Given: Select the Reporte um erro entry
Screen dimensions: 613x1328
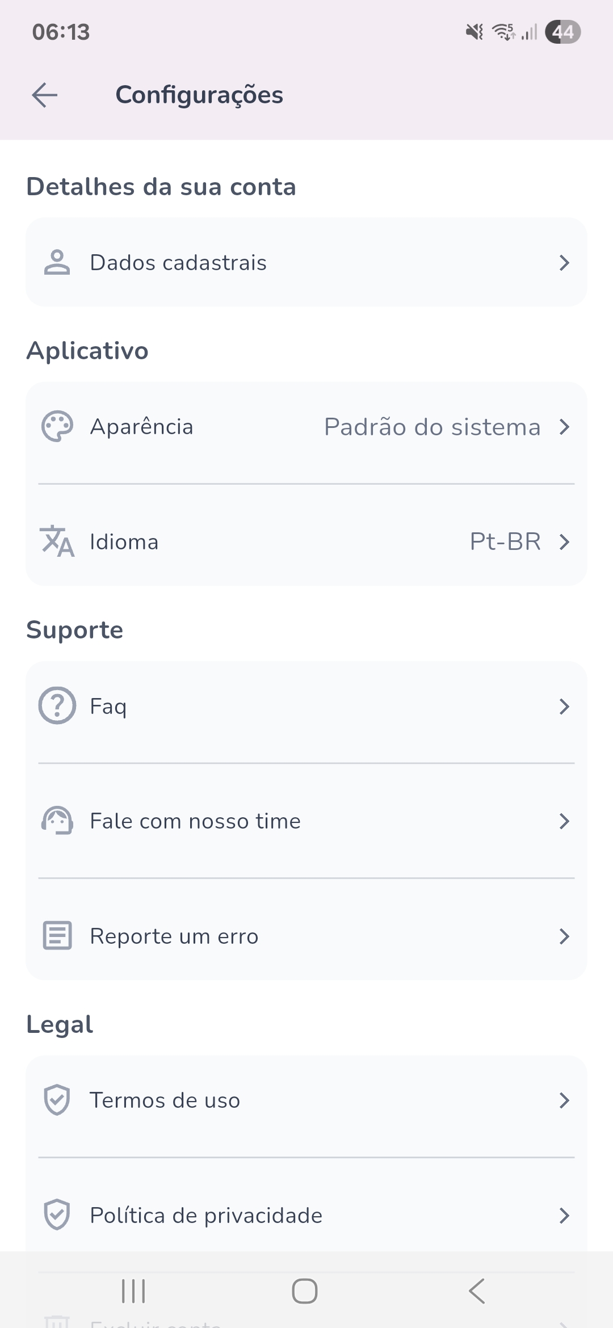Looking at the screenshot, I should (306, 936).
